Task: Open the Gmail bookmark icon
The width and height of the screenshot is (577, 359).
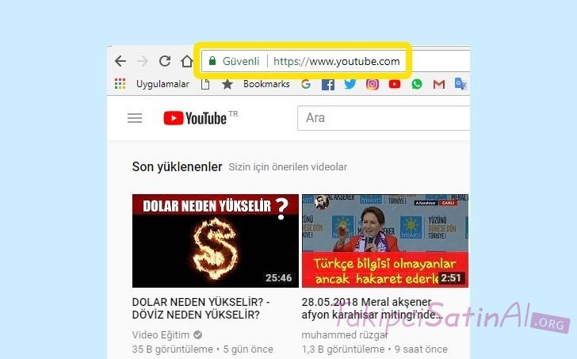Action: click(438, 84)
